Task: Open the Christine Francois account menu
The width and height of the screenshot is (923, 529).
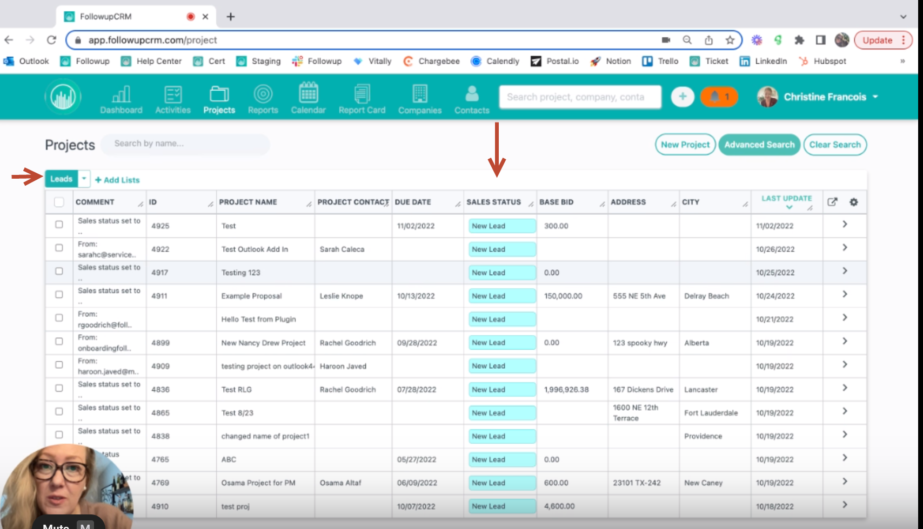Action: (x=824, y=97)
